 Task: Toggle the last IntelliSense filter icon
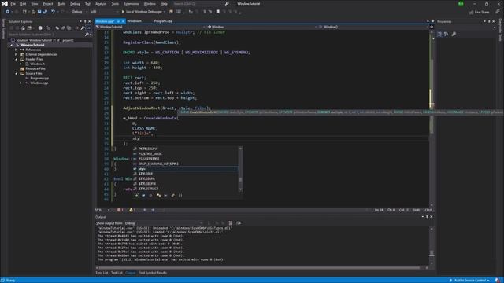tap(180, 196)
